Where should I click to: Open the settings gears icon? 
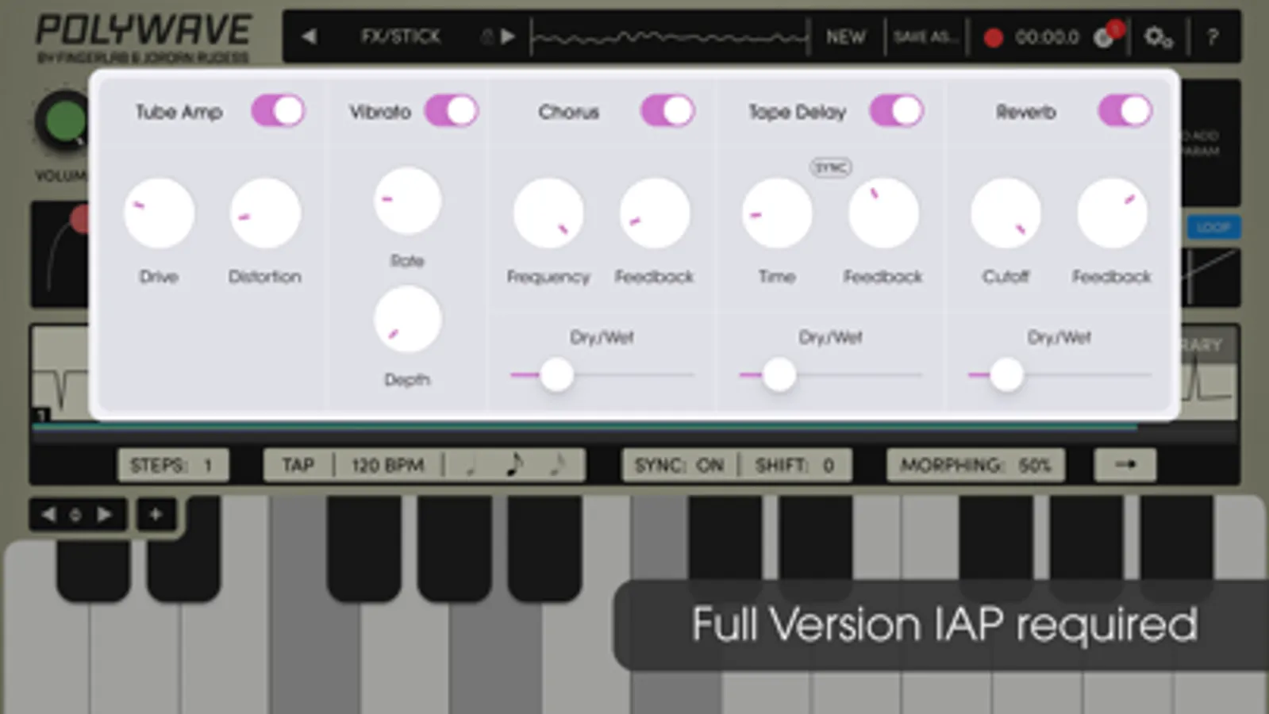[x=1158, y=37]
